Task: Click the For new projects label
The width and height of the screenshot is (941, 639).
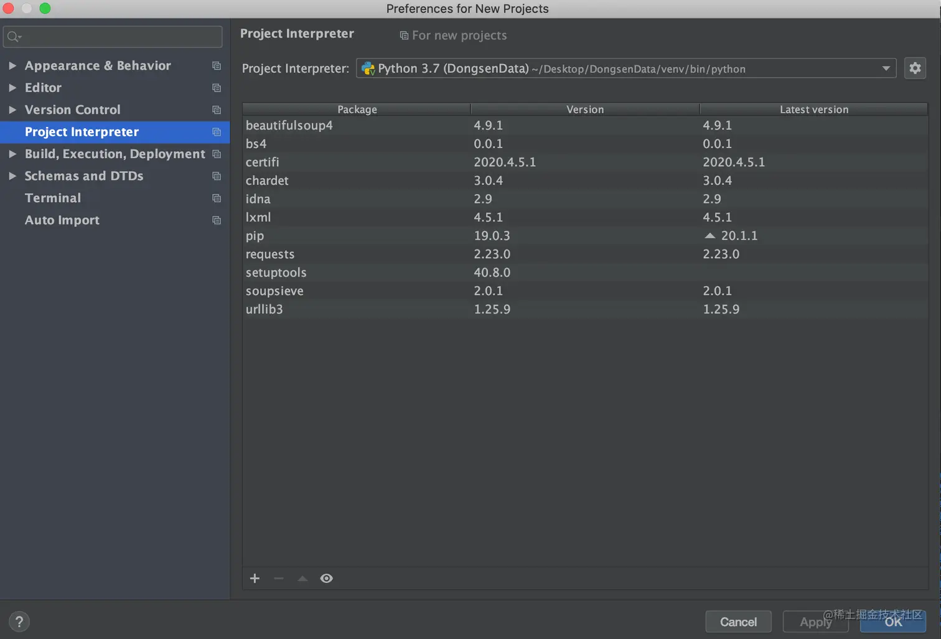Action: click(459, 35)
